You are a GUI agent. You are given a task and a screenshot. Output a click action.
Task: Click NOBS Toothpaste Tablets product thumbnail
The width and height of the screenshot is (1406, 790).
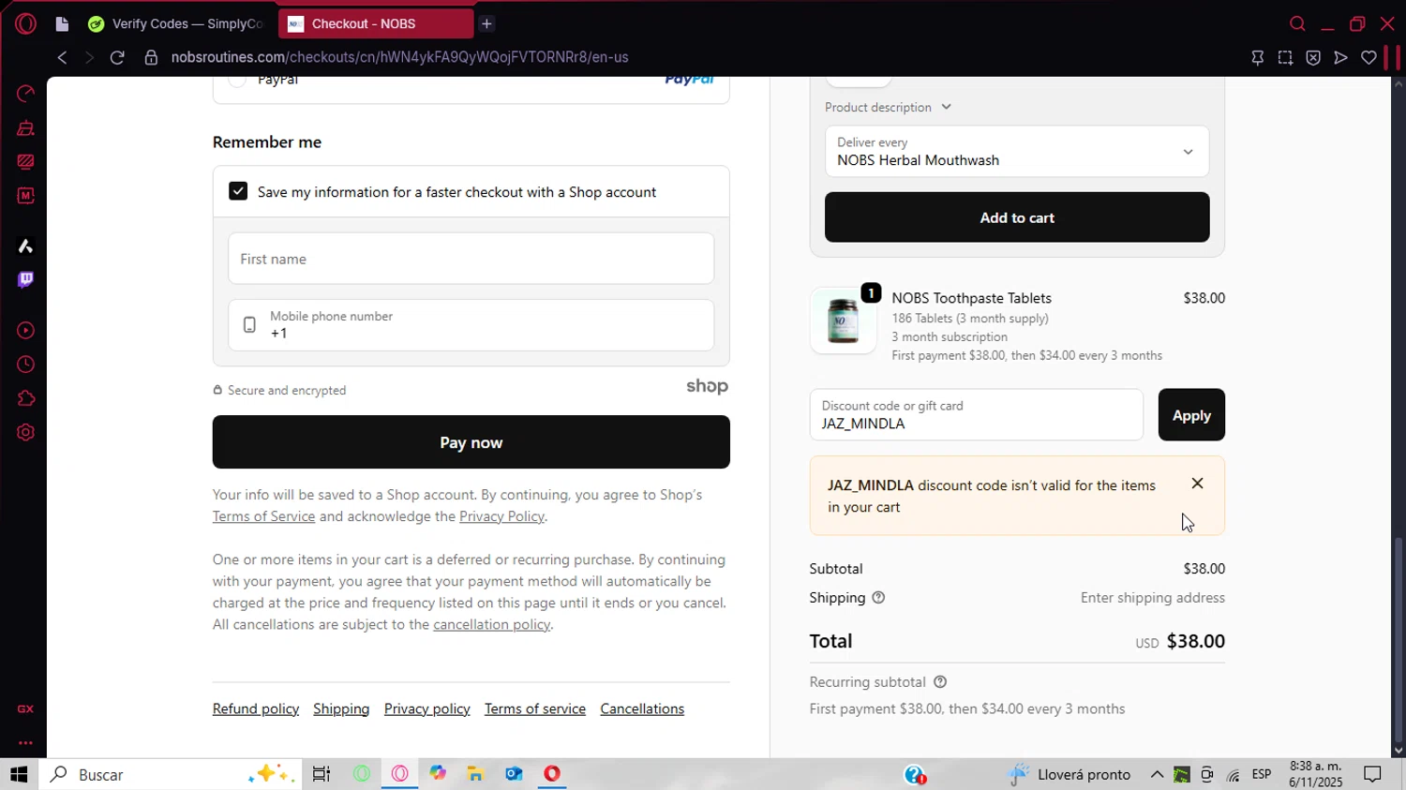point(843,320)
